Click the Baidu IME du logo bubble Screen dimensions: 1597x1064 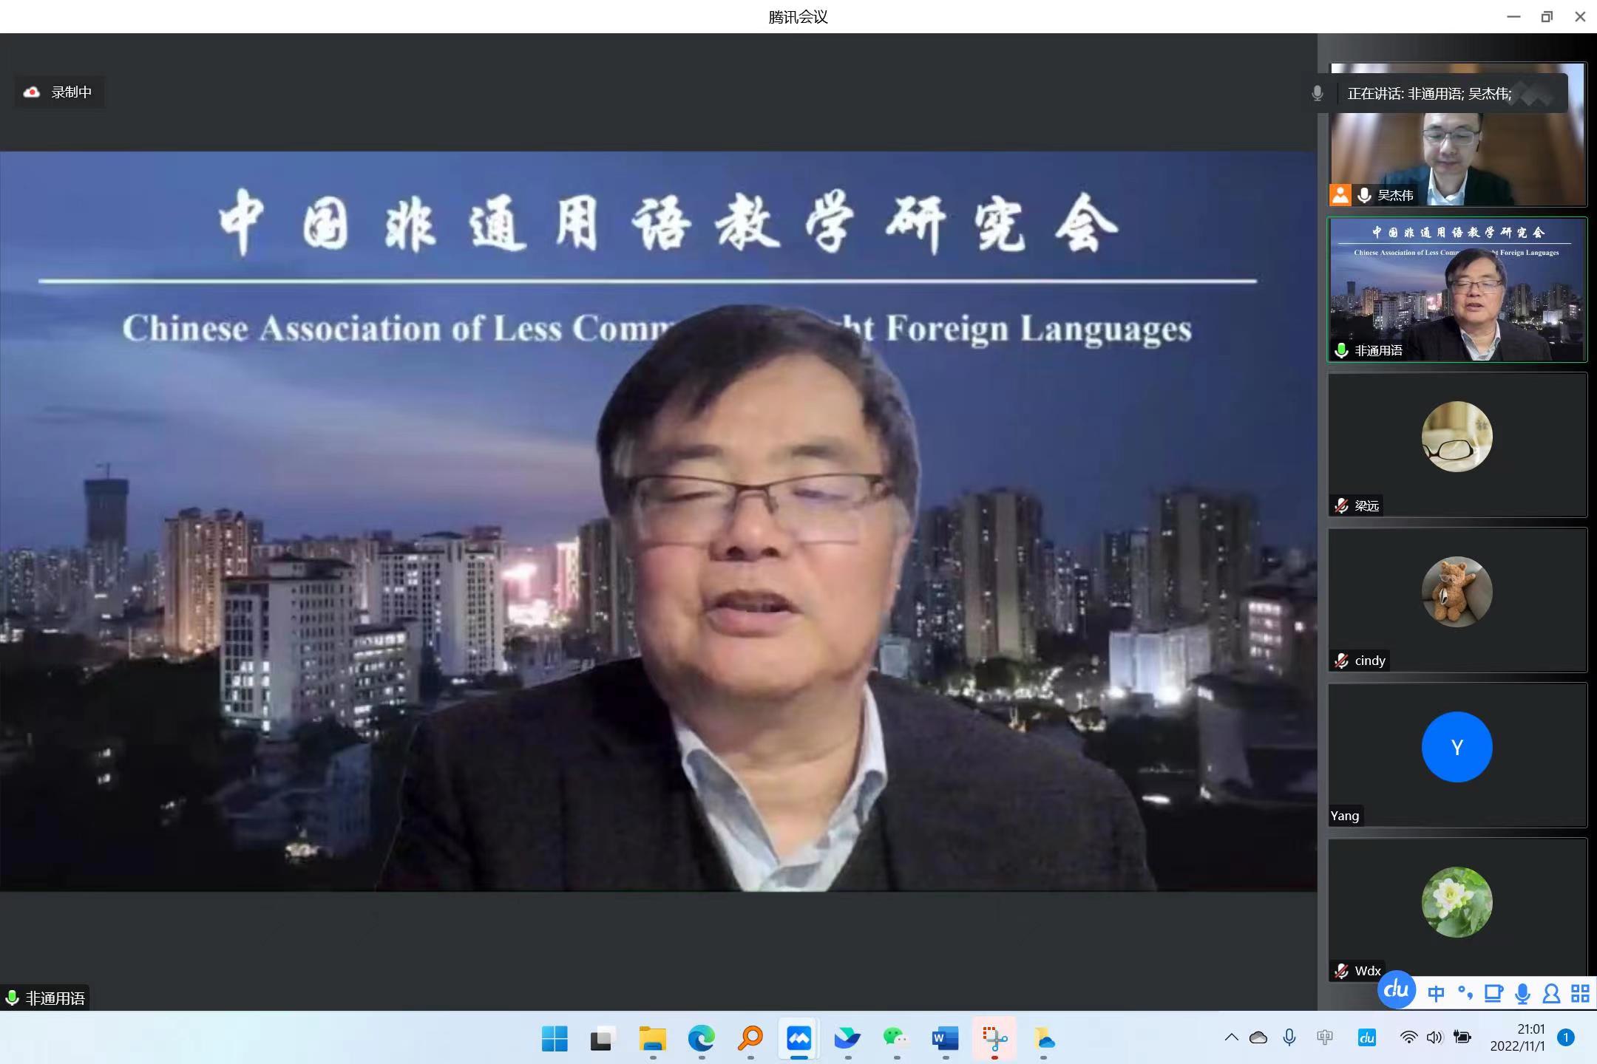(1396, 989)
